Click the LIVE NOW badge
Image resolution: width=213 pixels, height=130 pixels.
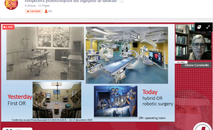click(34, 11)
